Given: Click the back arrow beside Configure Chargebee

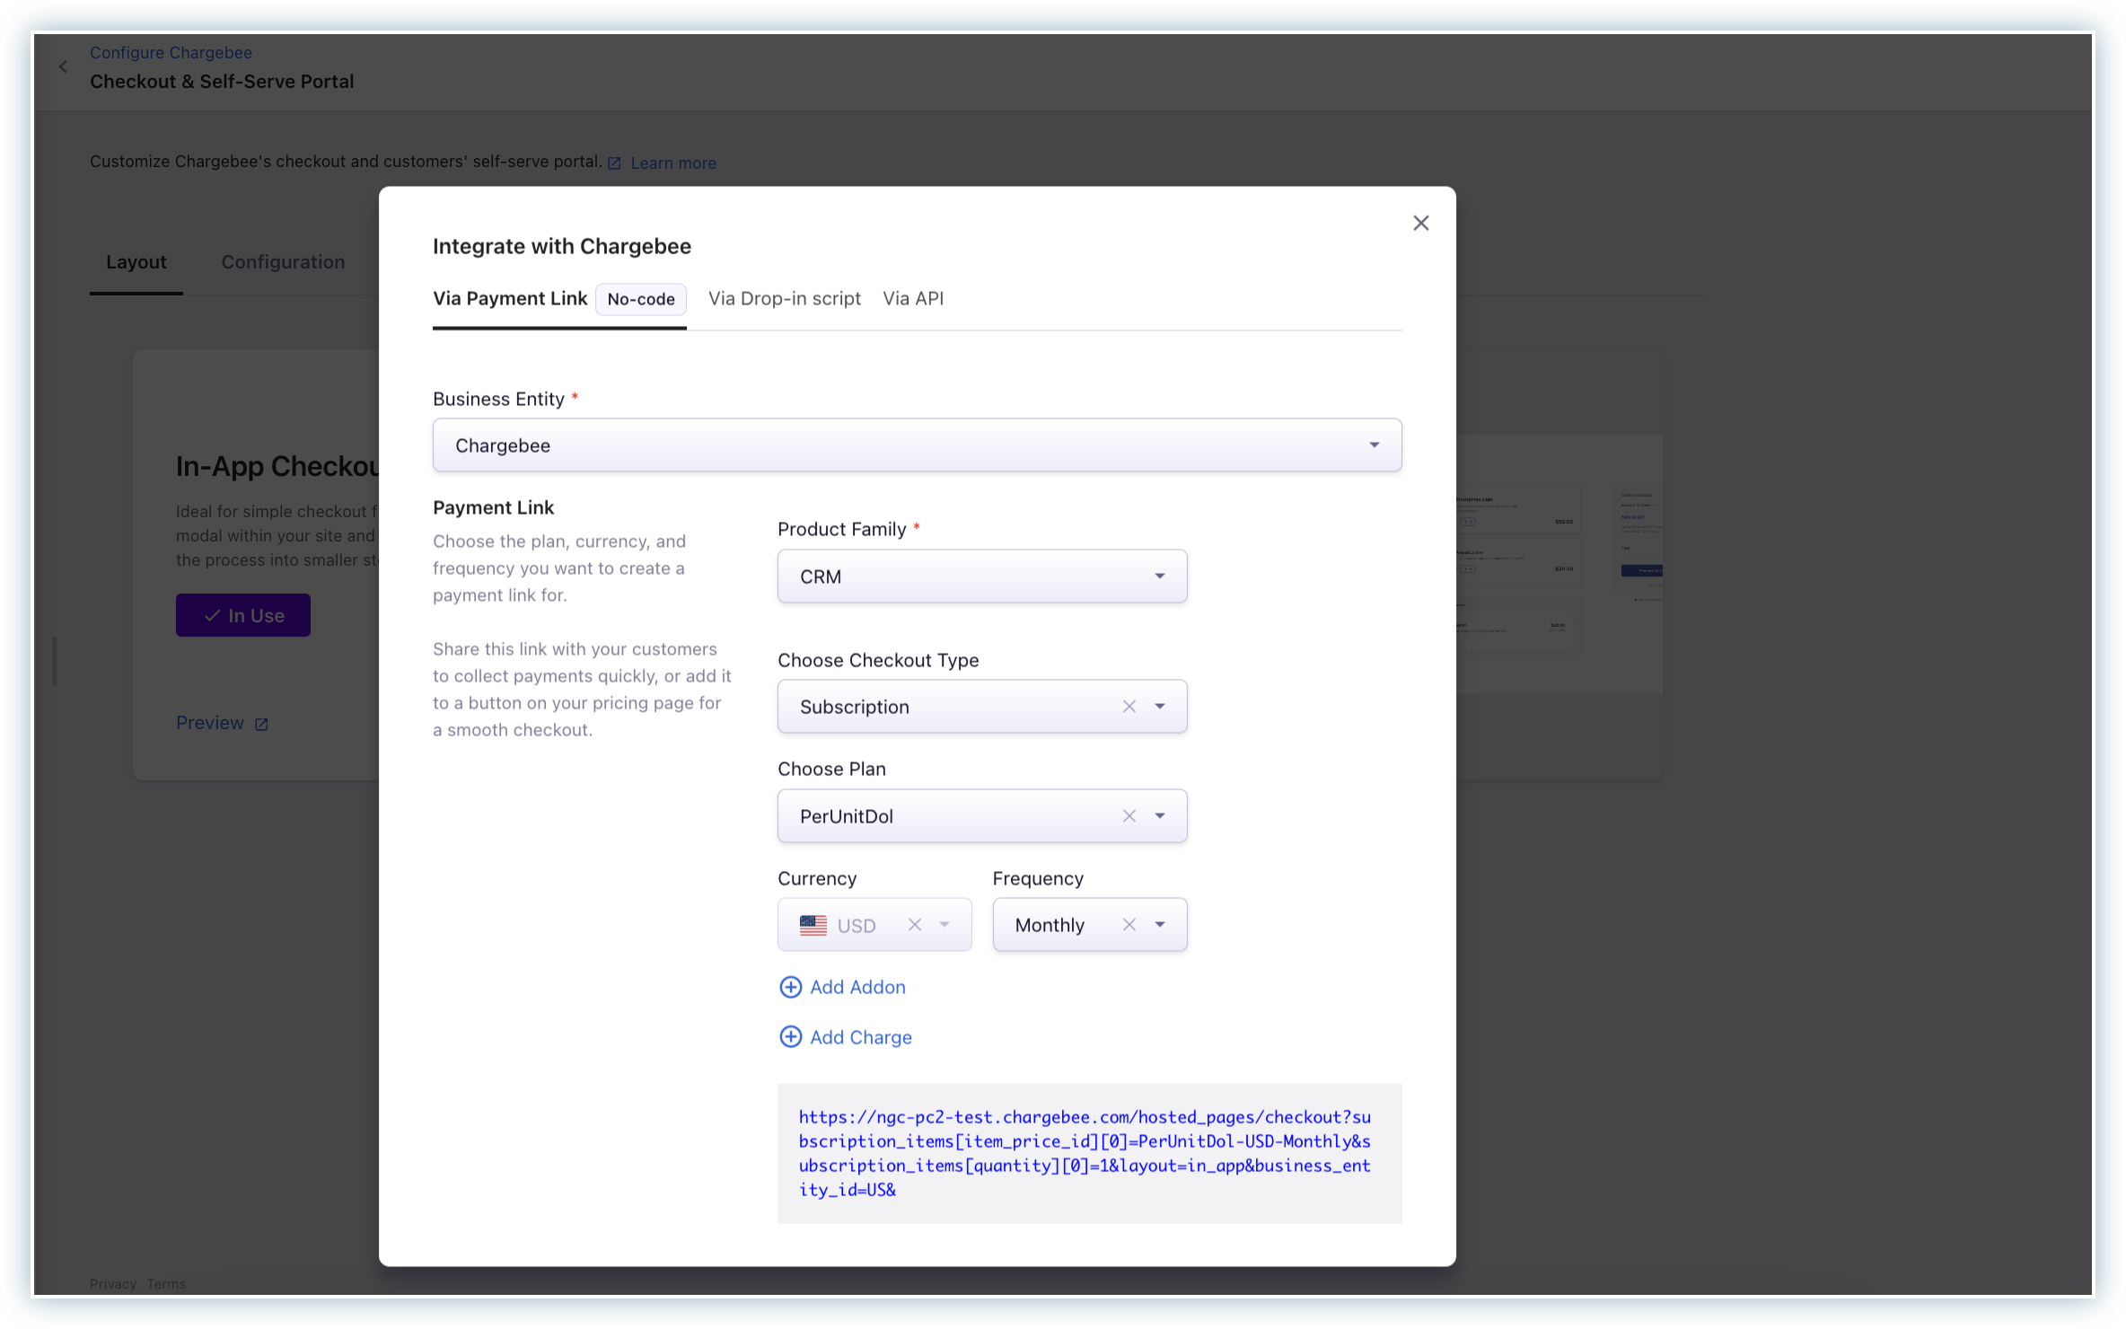Looking at the screenshot, I should click(64, 66).
